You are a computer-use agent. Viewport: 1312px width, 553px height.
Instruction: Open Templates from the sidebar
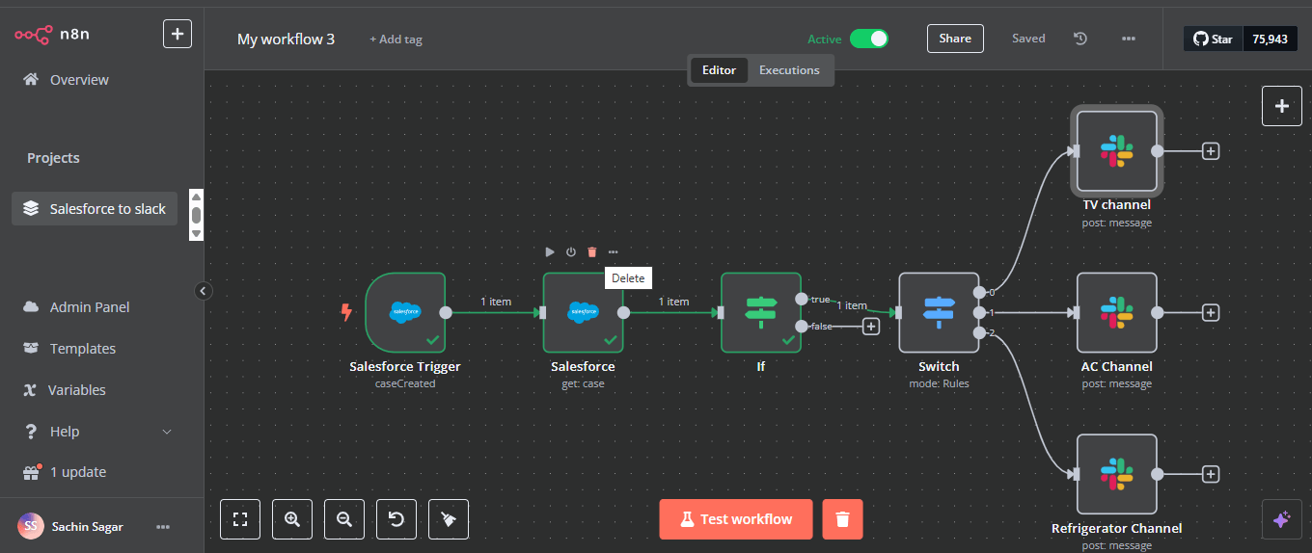(x=82, y=349)
